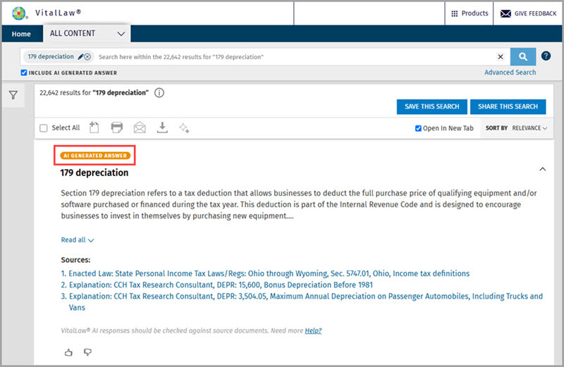Open the search help question mark
This screenshot has width=564, height=367.
pos(546,56)
